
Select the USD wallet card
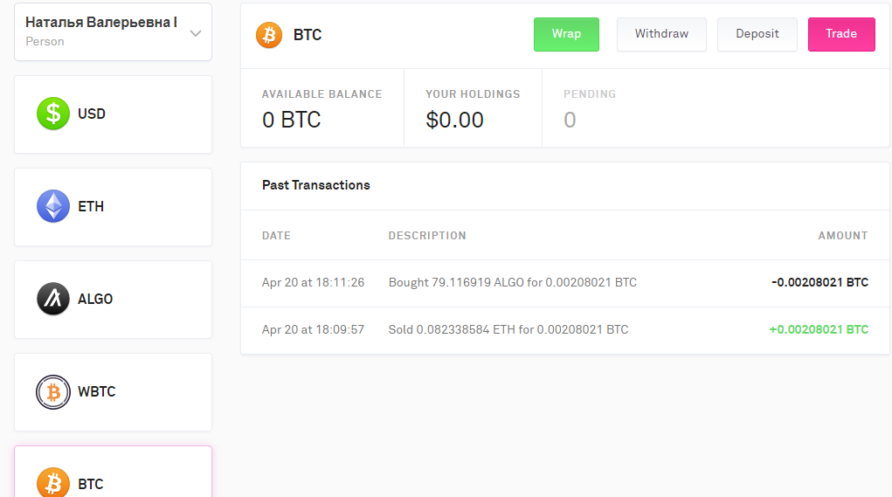point(114,114)
